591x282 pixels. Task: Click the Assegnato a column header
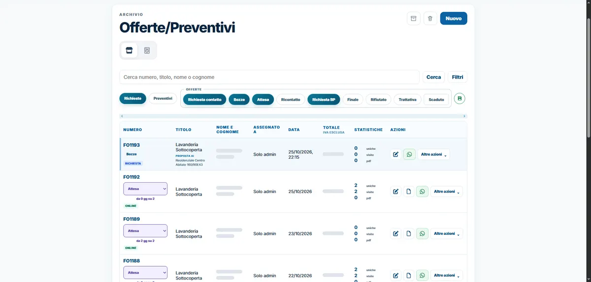266,130
